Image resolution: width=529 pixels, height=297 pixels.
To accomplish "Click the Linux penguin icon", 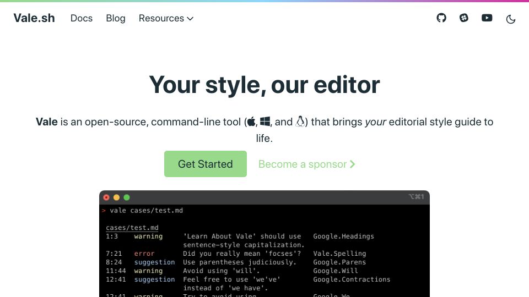I will click(300, 121).
